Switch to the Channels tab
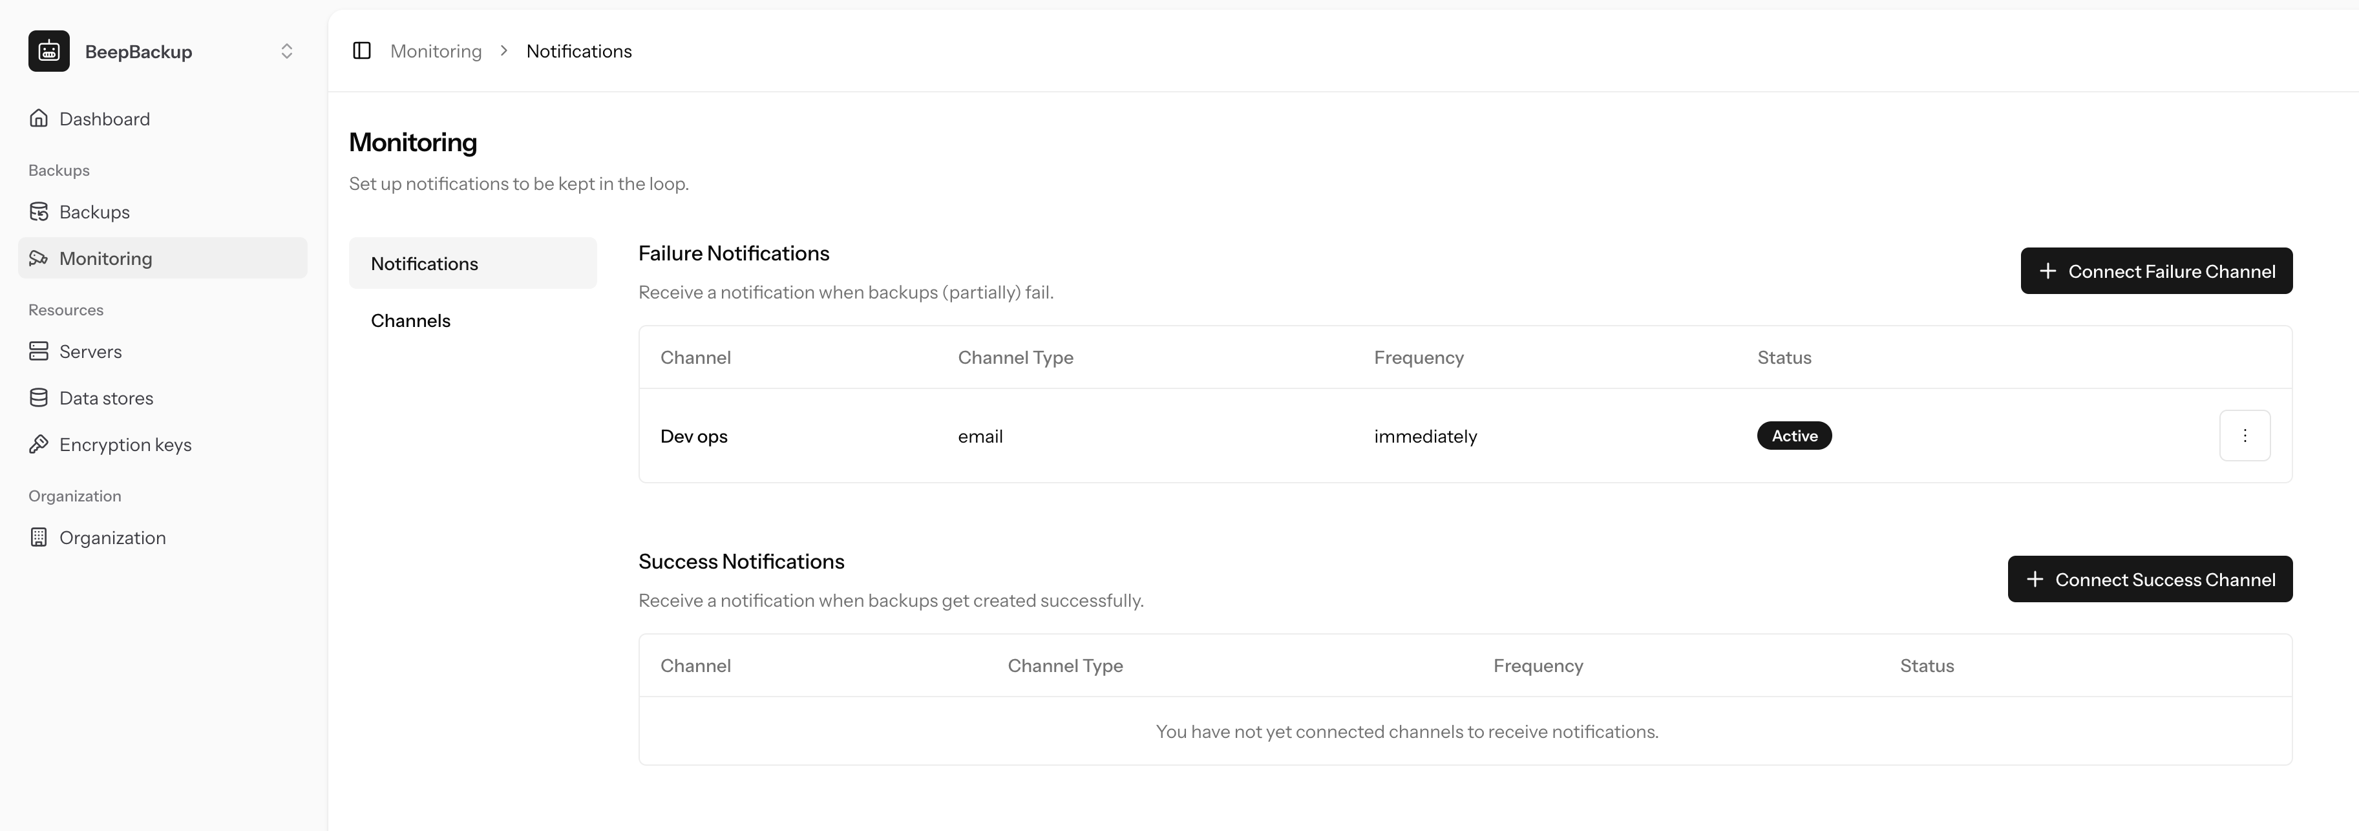This screenshot has height=831, width=2359. click(x=410, y=321)
